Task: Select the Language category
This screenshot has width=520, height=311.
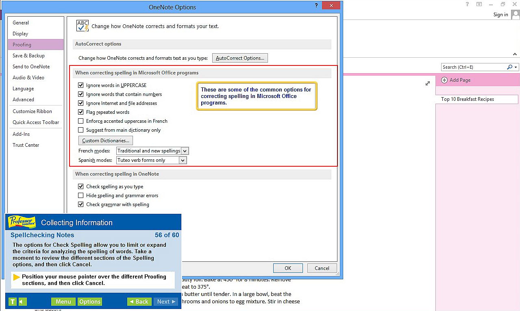Action: [x=35, y=89]
